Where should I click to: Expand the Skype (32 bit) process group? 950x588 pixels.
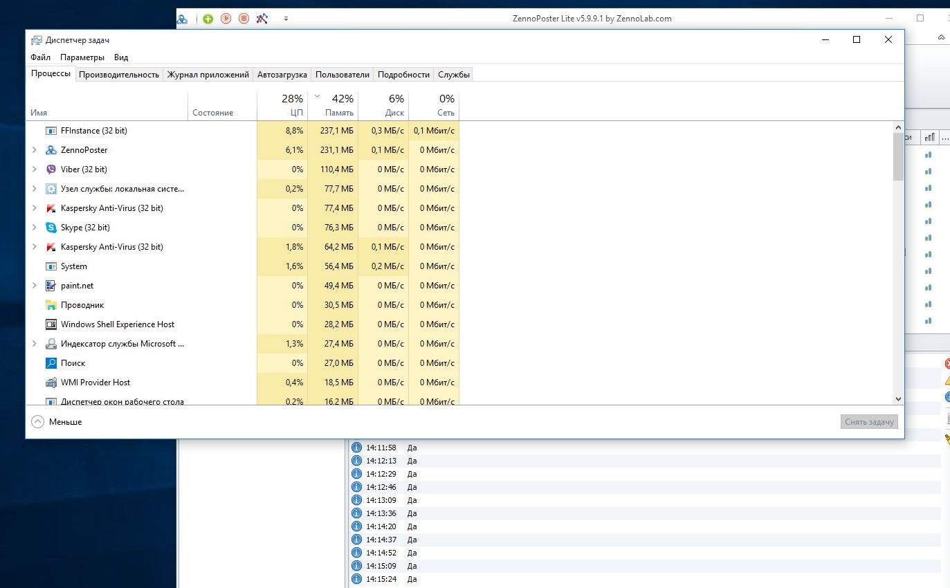pyautogui.click(x=35, y=228)
